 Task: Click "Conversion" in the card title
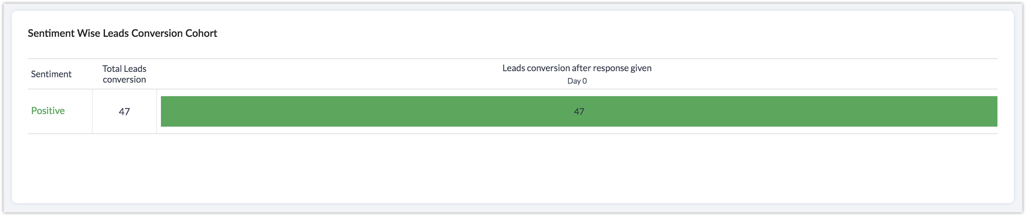coord(157,33)
